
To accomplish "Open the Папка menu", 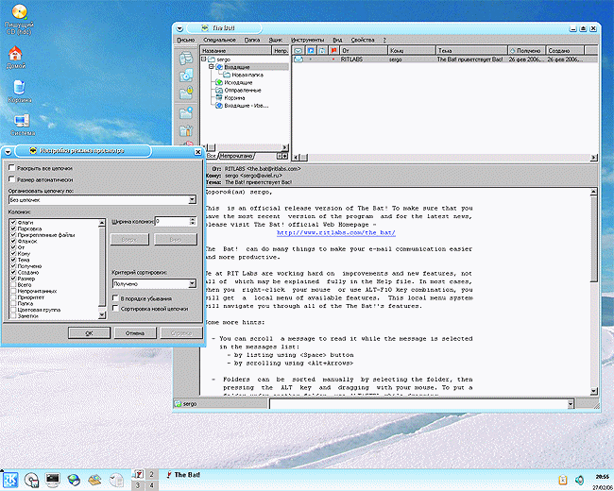I will pyautogui.click(x=252, y=40).
